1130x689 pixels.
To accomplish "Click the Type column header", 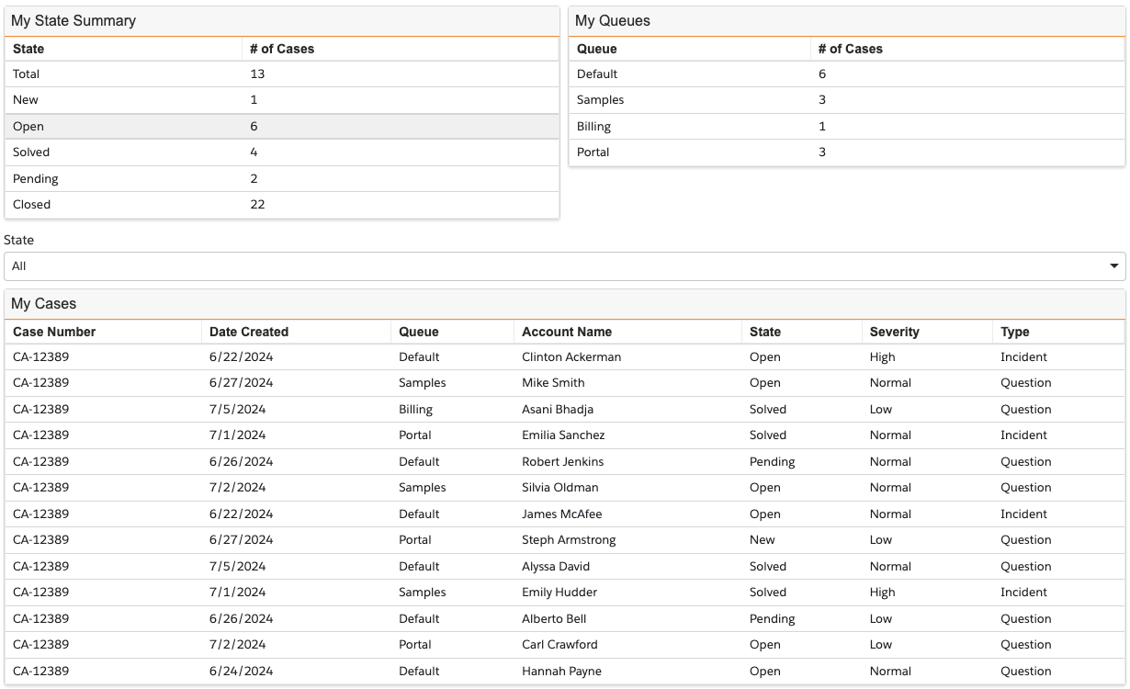I will coord(1014,332).
